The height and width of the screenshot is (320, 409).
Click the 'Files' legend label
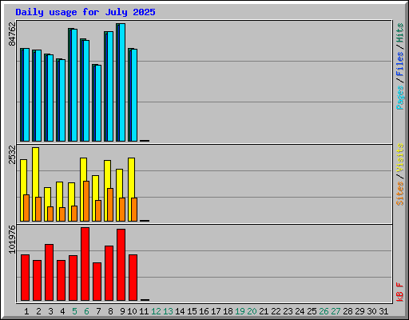tap(399, 64)
